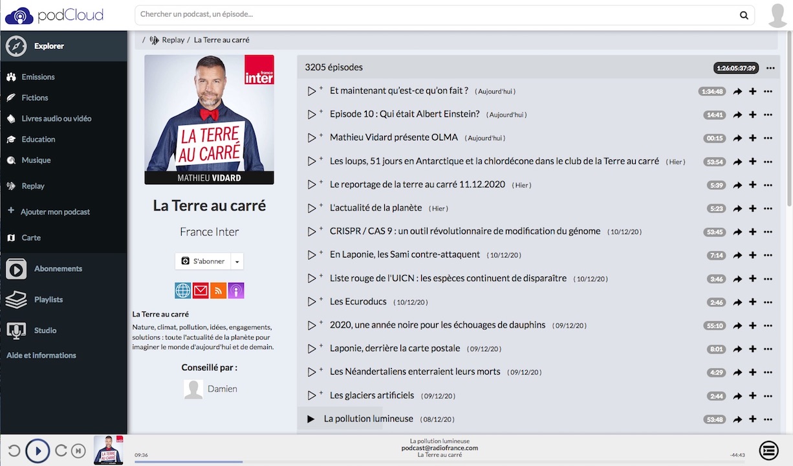This screenshot has height=466, width=793.
Task: Open the Explorer section
Action: [63, 46]
